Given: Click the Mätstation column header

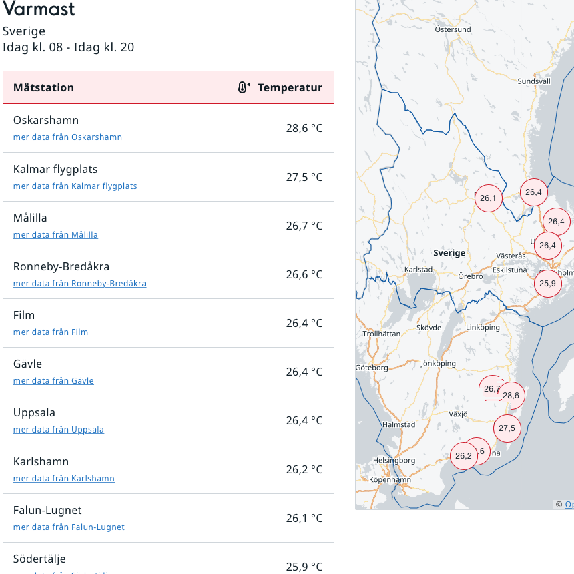Looking at the screenshot, I should (x=43, y=88).
